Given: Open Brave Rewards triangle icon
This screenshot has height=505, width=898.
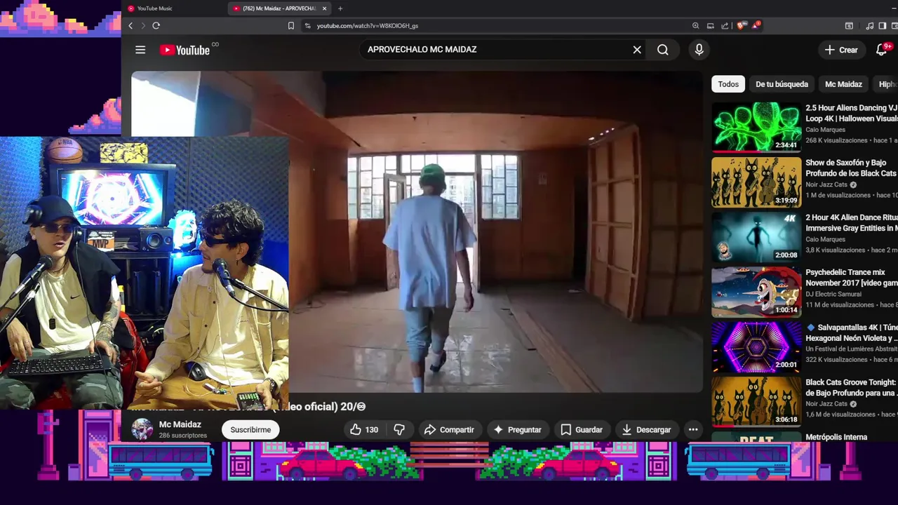Looking at the screenshot, I should pyautogui.click(x=756, y=25).
